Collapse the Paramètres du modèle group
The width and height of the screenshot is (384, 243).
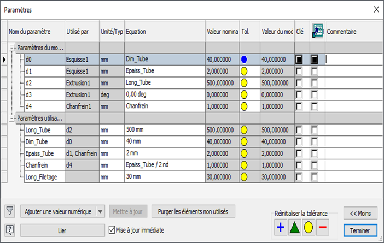coord(12,48)
